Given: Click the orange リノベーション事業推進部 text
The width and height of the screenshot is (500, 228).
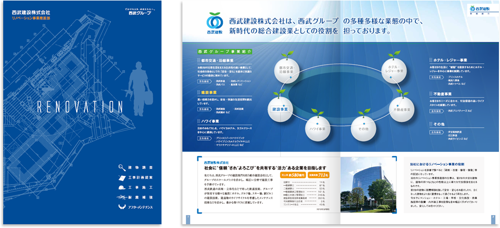Looking at the screenshot, I should coord(31,18).
